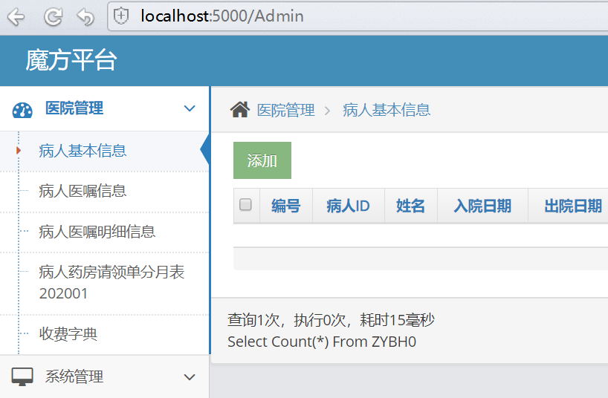Viewport: 608px width, 398px height.
Task: Sort table by 入院日期 column header
Action: (x=482, y=206)
